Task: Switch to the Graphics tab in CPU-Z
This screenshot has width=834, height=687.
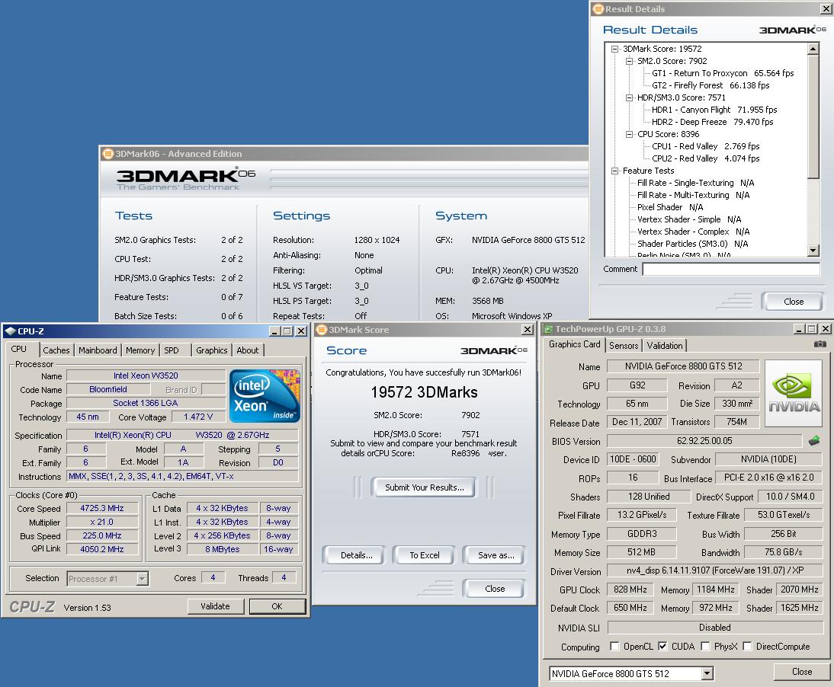Action: pyautogui.click(x=211, y=350)
